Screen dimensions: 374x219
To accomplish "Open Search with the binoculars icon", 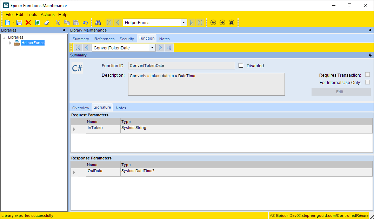I will point(98,23).
